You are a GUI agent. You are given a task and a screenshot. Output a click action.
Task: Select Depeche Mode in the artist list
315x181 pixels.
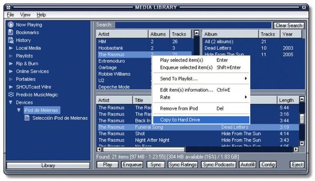[124, 87]
